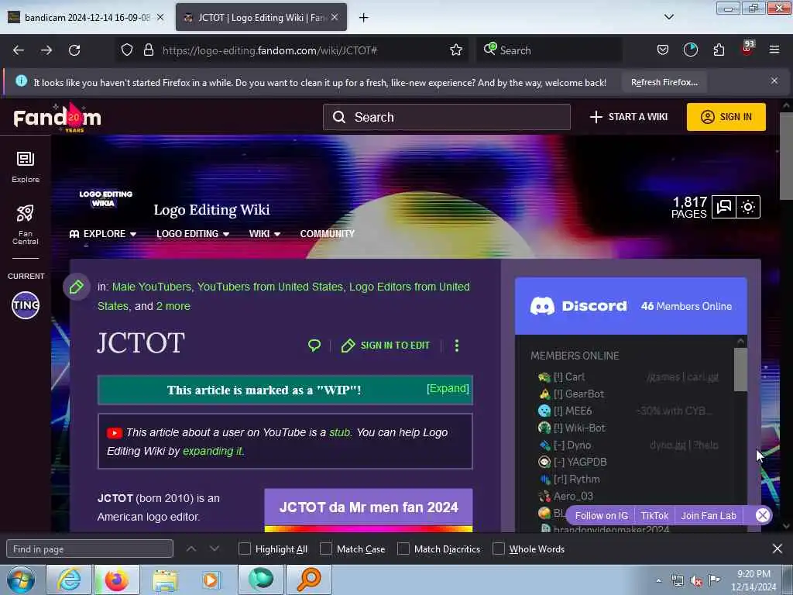This screenshot has width=793, height=595.
Task: Click the Refresh Firefox button
Action: pos(664,82)
